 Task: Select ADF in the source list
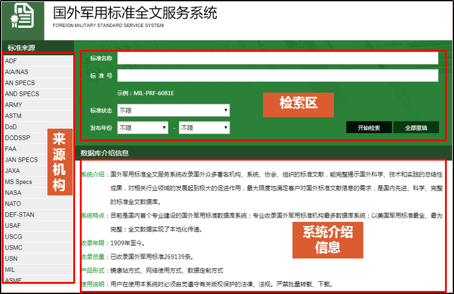point(11,61)
